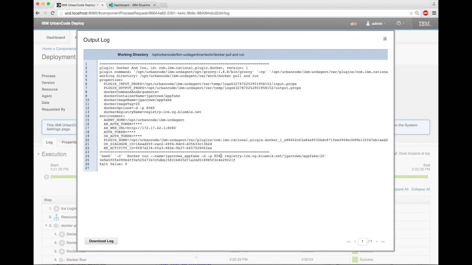Click the log page number field
Image resolution: width=472 pixels, height=265 pixels.
tap(362, 241)
